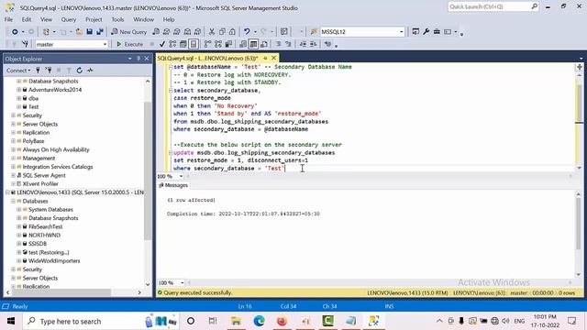Click the Increase Indent icon
Image resolution: width=587 pixels, height=330 pixels.
click(314, 44)
